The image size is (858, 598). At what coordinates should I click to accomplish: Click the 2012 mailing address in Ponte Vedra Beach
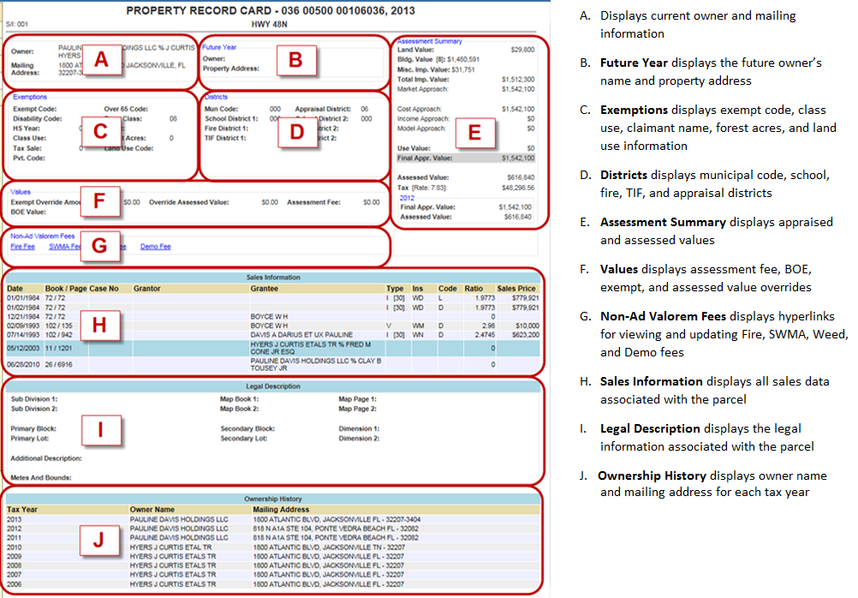[336, 529]
